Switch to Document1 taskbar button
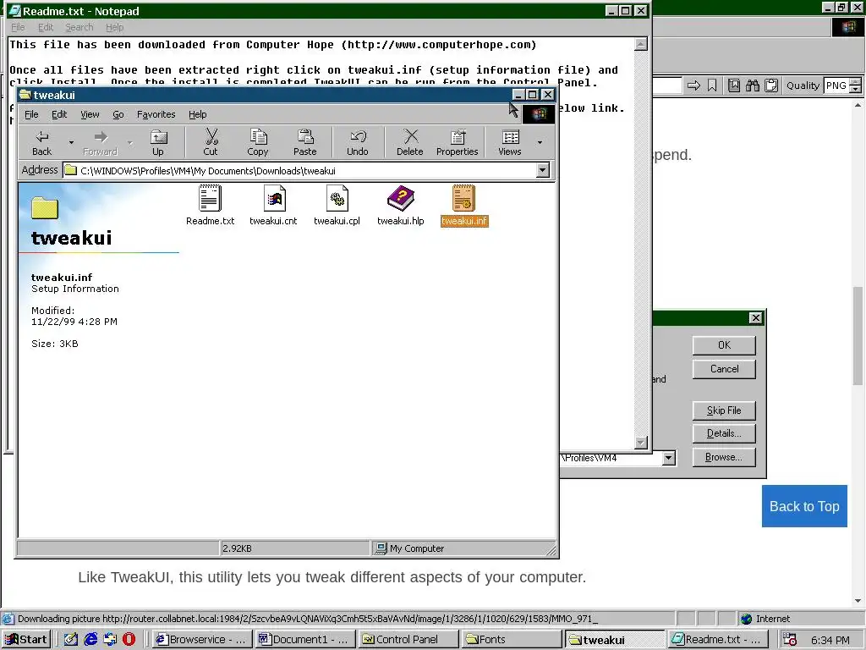Screen dimensions: 866x650 304,640
